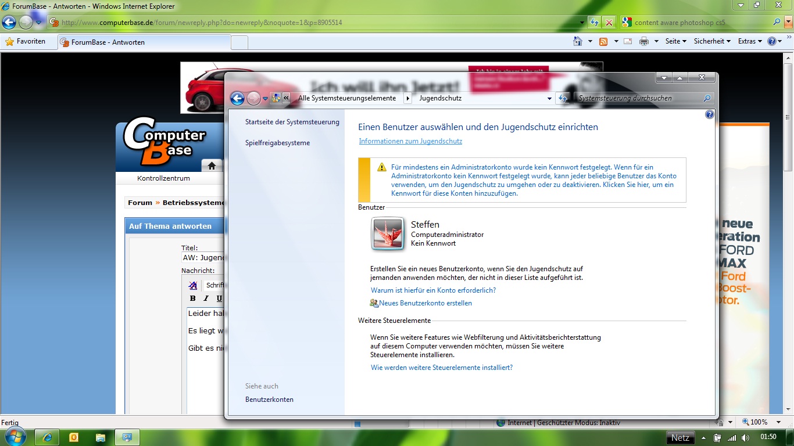Click the volume icon in system tray
Viewport: 794px width, 446px height.
click(746, 438)
